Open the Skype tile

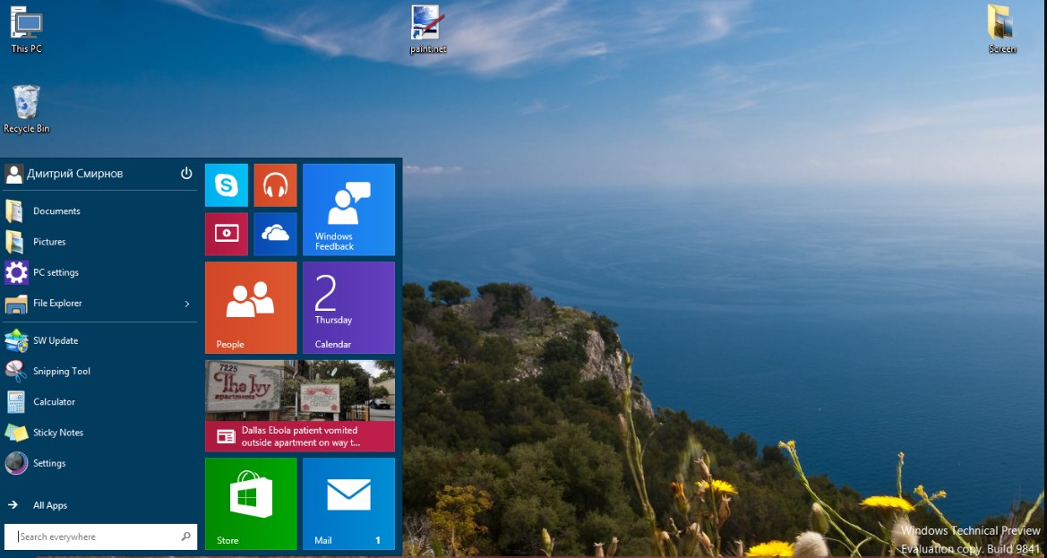(x=226, y=185)
